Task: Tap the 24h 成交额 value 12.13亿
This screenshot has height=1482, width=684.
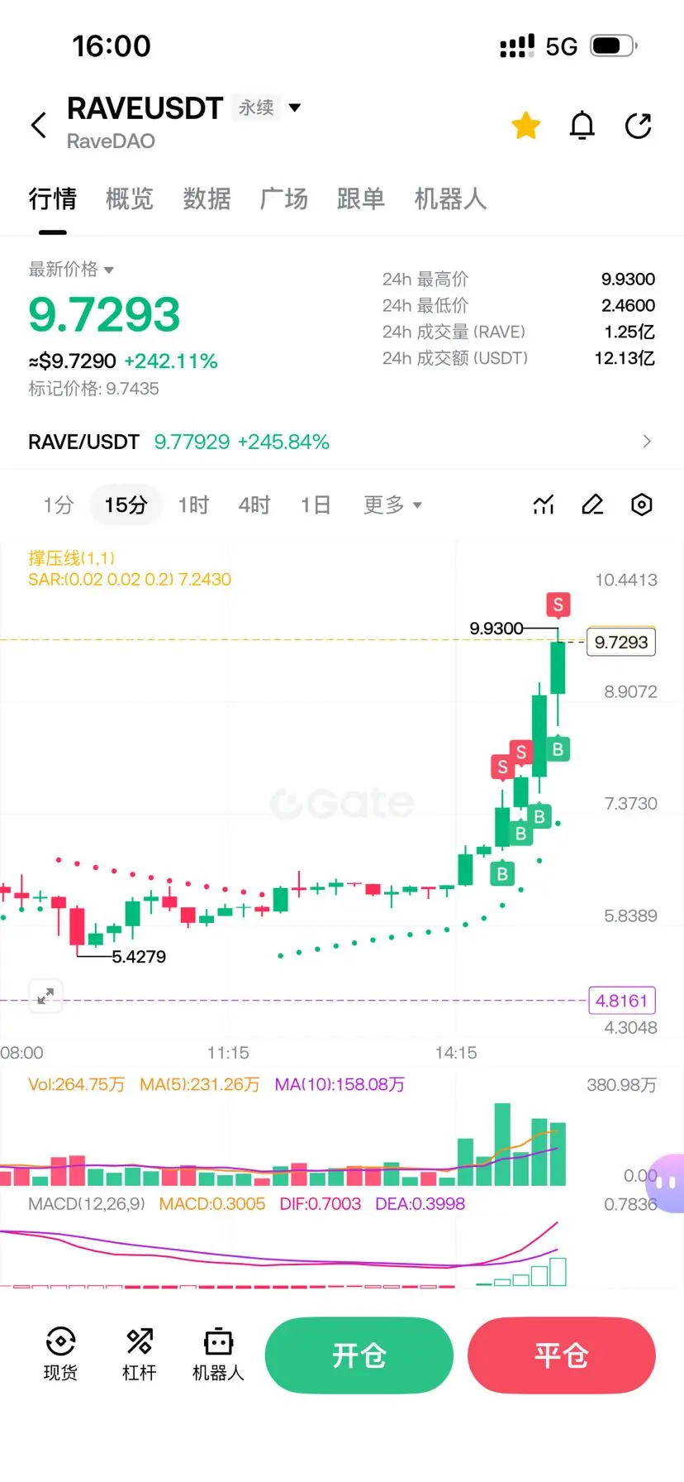Action: click(625, 359)
